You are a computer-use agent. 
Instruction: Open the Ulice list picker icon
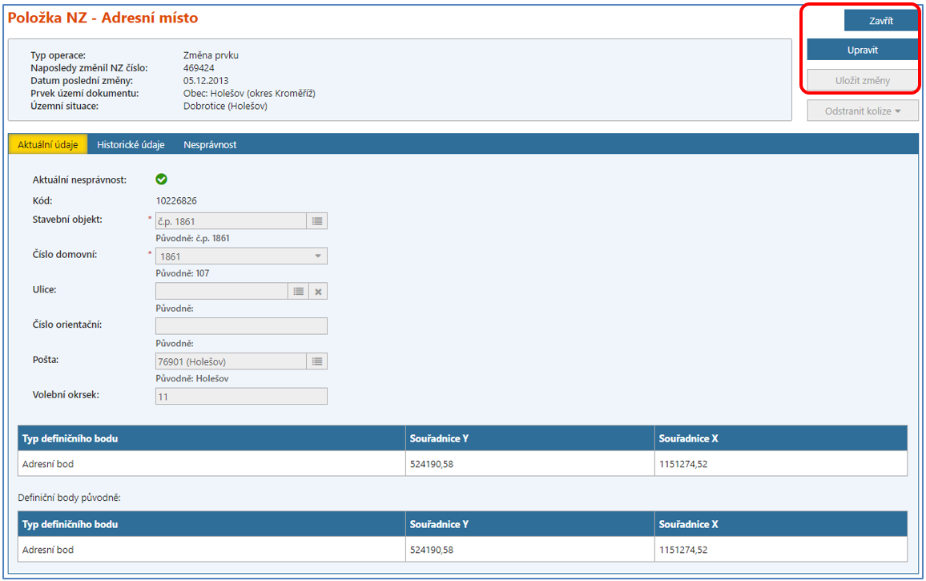click(298, 292)
